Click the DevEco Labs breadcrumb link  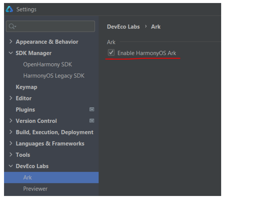click(123, 27)
